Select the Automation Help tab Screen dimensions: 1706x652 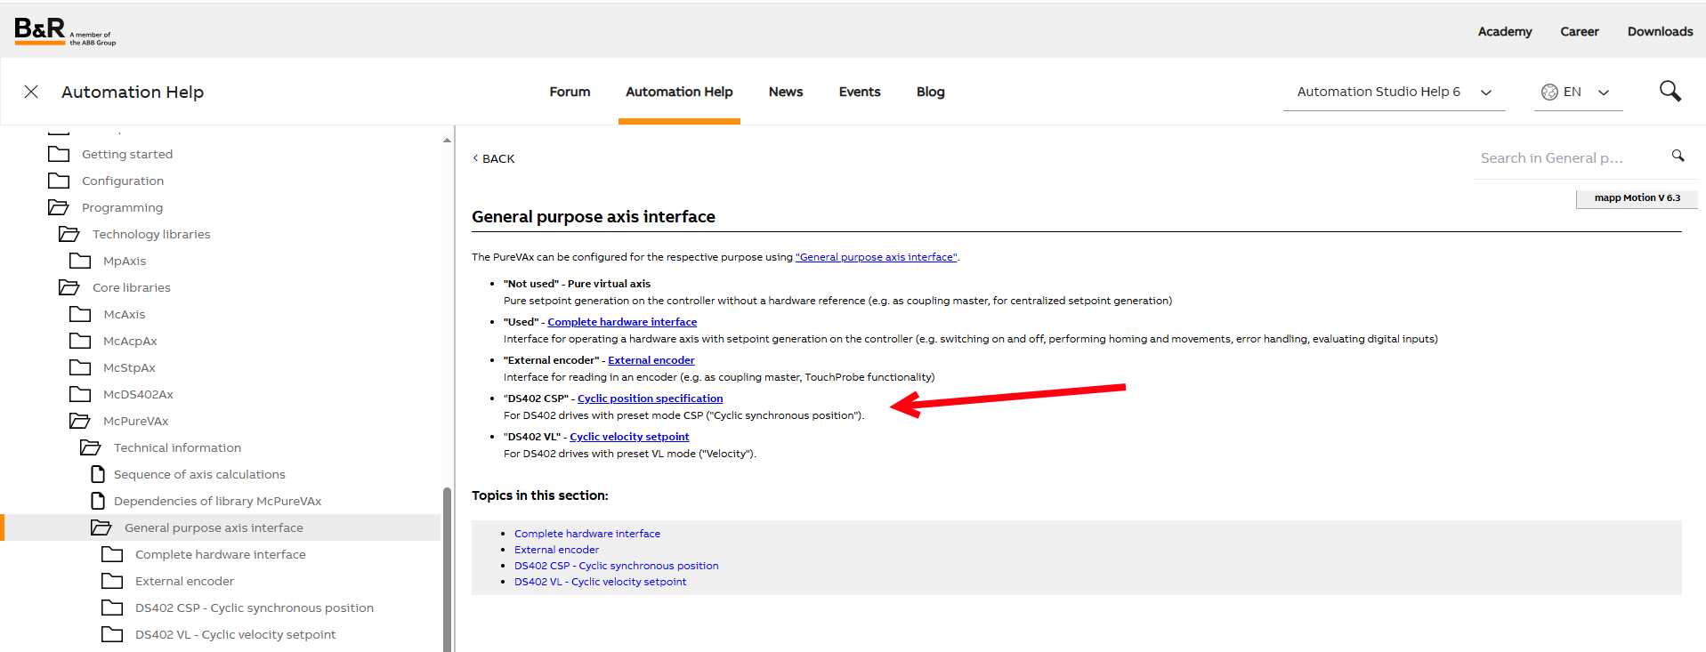(x=679, y=92)
